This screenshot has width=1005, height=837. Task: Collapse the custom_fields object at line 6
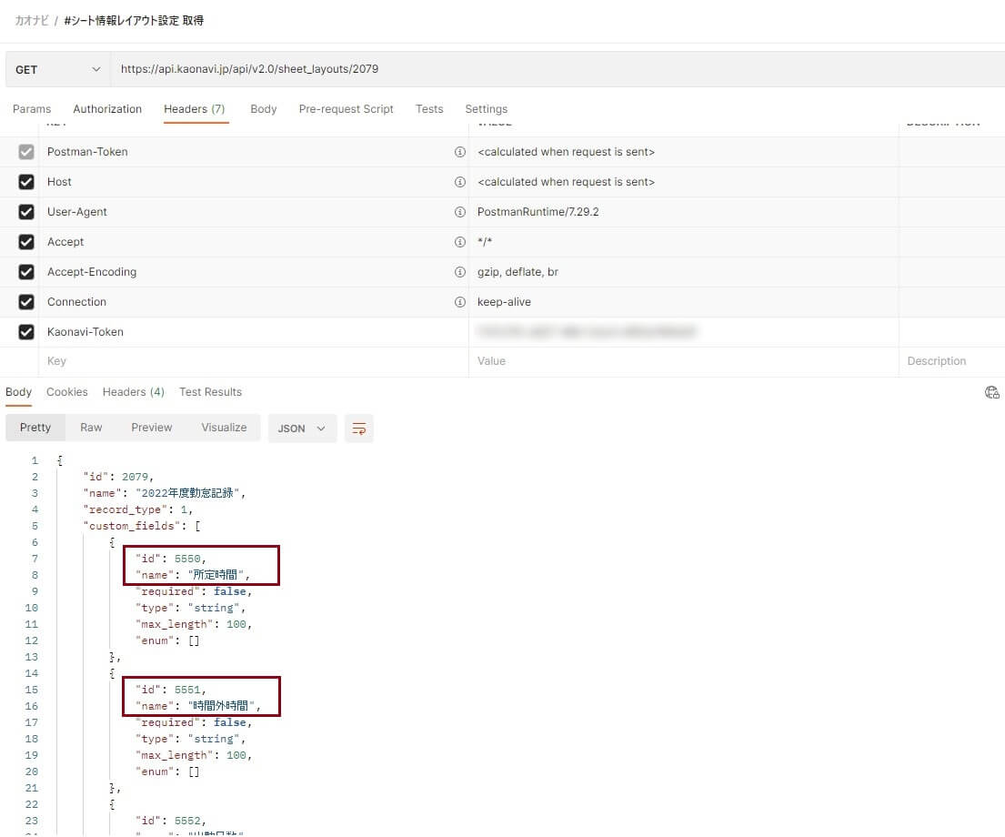coord(112,542)
